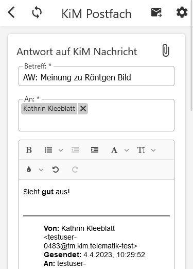Click the quoted sender email testuser-0483@tm.kim.telematik-test
The height and width of the screenshot is (269, 193).
coord(91,242)
